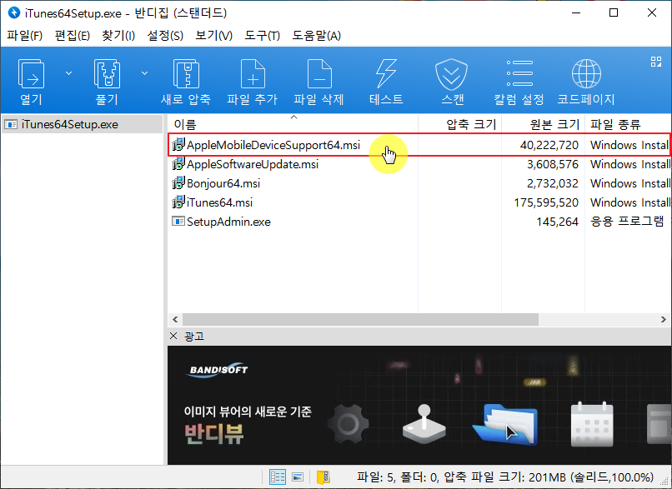Click the right arrow of horizontal scrollbar
Viewport: 672px width, 489px height.
point(664,319)
